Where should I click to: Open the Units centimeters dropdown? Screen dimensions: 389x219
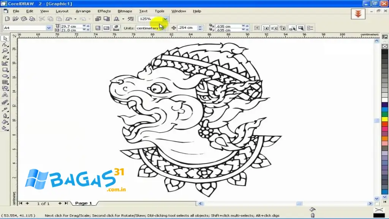click(x=163, y=28)
